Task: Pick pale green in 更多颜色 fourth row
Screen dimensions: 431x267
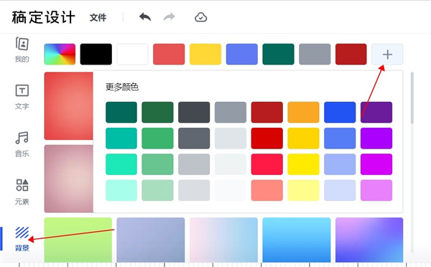Action: click(x=157, y=190)
